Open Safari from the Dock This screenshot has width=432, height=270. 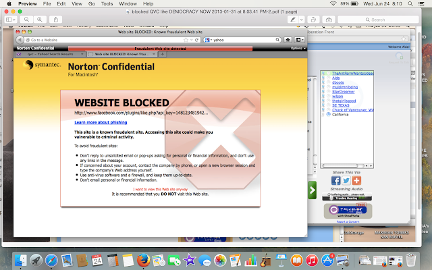pos(51,261)
